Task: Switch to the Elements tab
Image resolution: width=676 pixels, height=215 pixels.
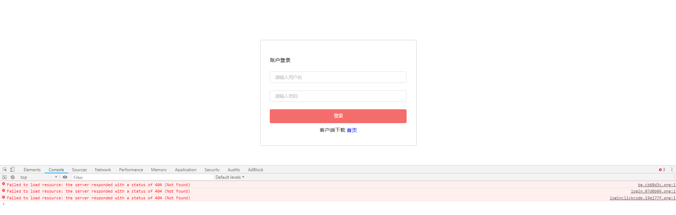Action: pos(32,170)
